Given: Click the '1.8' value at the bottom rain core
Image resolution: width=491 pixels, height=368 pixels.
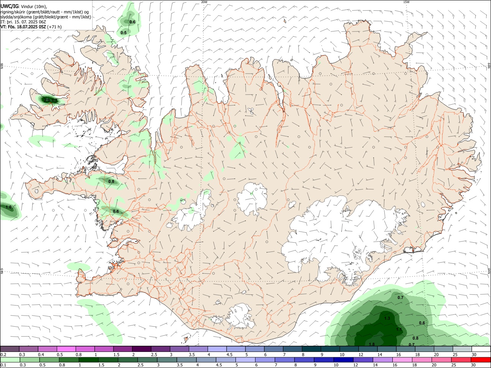Looking at the screenshot, I should 372,345.
